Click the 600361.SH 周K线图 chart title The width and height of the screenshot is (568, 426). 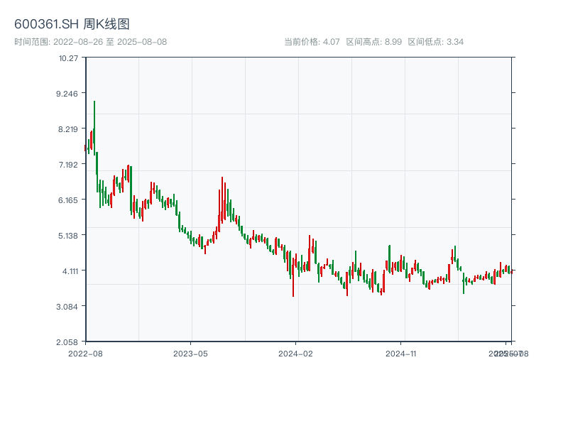pos(72,25)
